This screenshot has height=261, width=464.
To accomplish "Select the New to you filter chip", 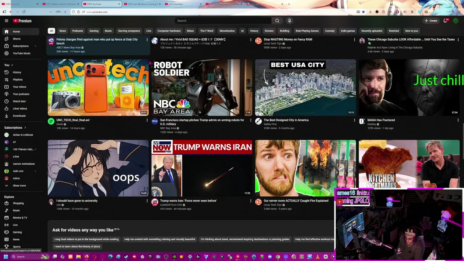I will coord(411,31).
